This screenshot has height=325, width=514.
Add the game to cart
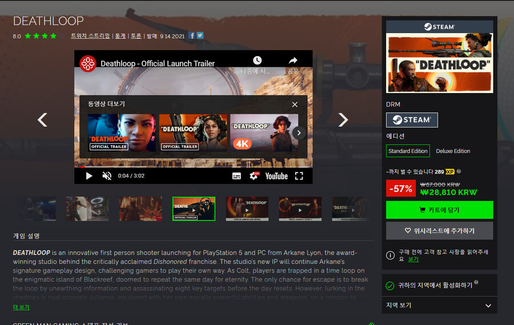point(439,210)
